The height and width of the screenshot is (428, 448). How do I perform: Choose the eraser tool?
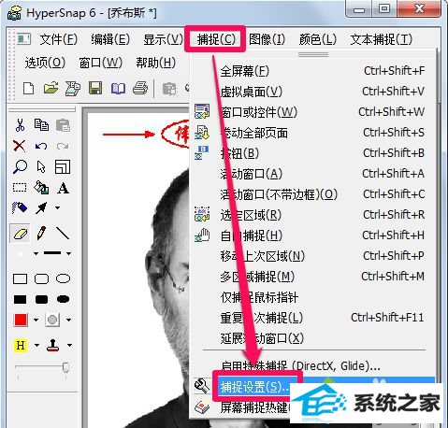pyautogui.click(x=21, y=234)
